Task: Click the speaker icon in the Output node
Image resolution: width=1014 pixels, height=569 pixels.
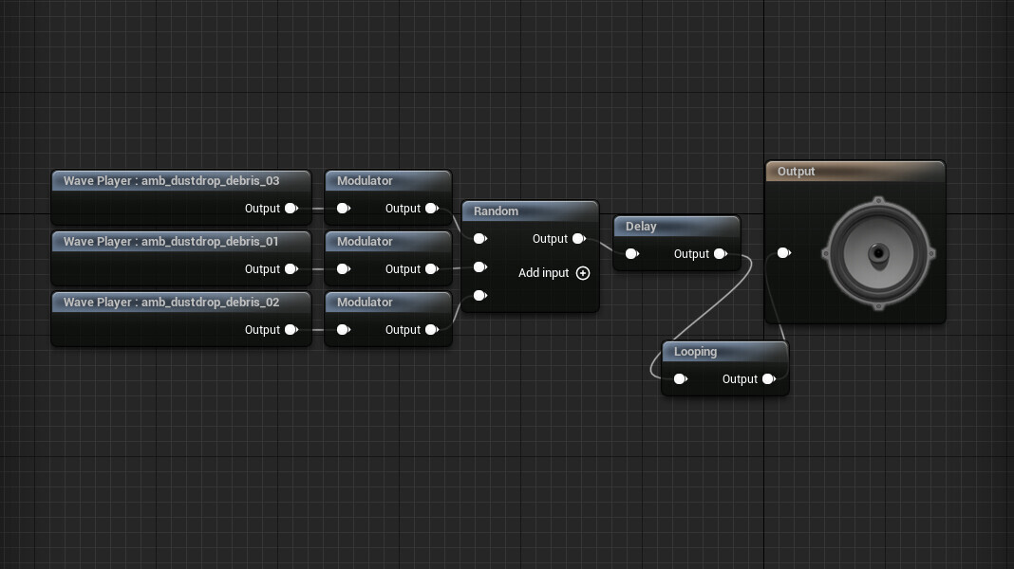Action: point(879,253)
